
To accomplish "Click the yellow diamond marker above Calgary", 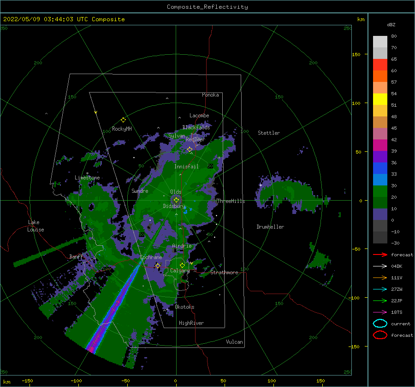I will click(x=182, y=265).
